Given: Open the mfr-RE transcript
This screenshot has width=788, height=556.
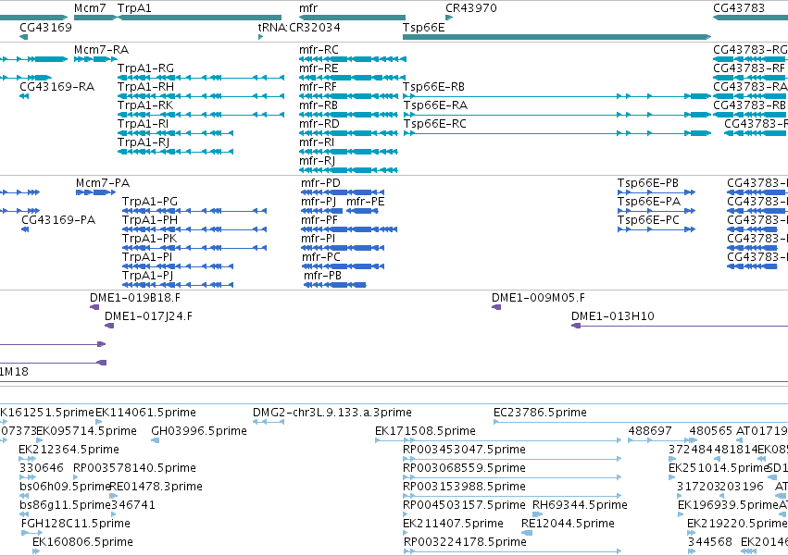Looking at the screenshot, I should click(x=319, y=68).
